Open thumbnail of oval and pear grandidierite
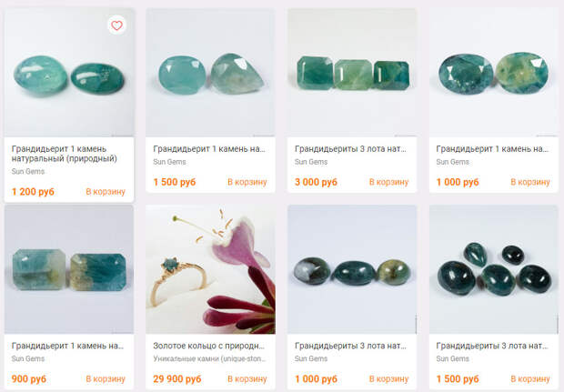The height and width of the screenshot is (392, 564). pos(210,73)
